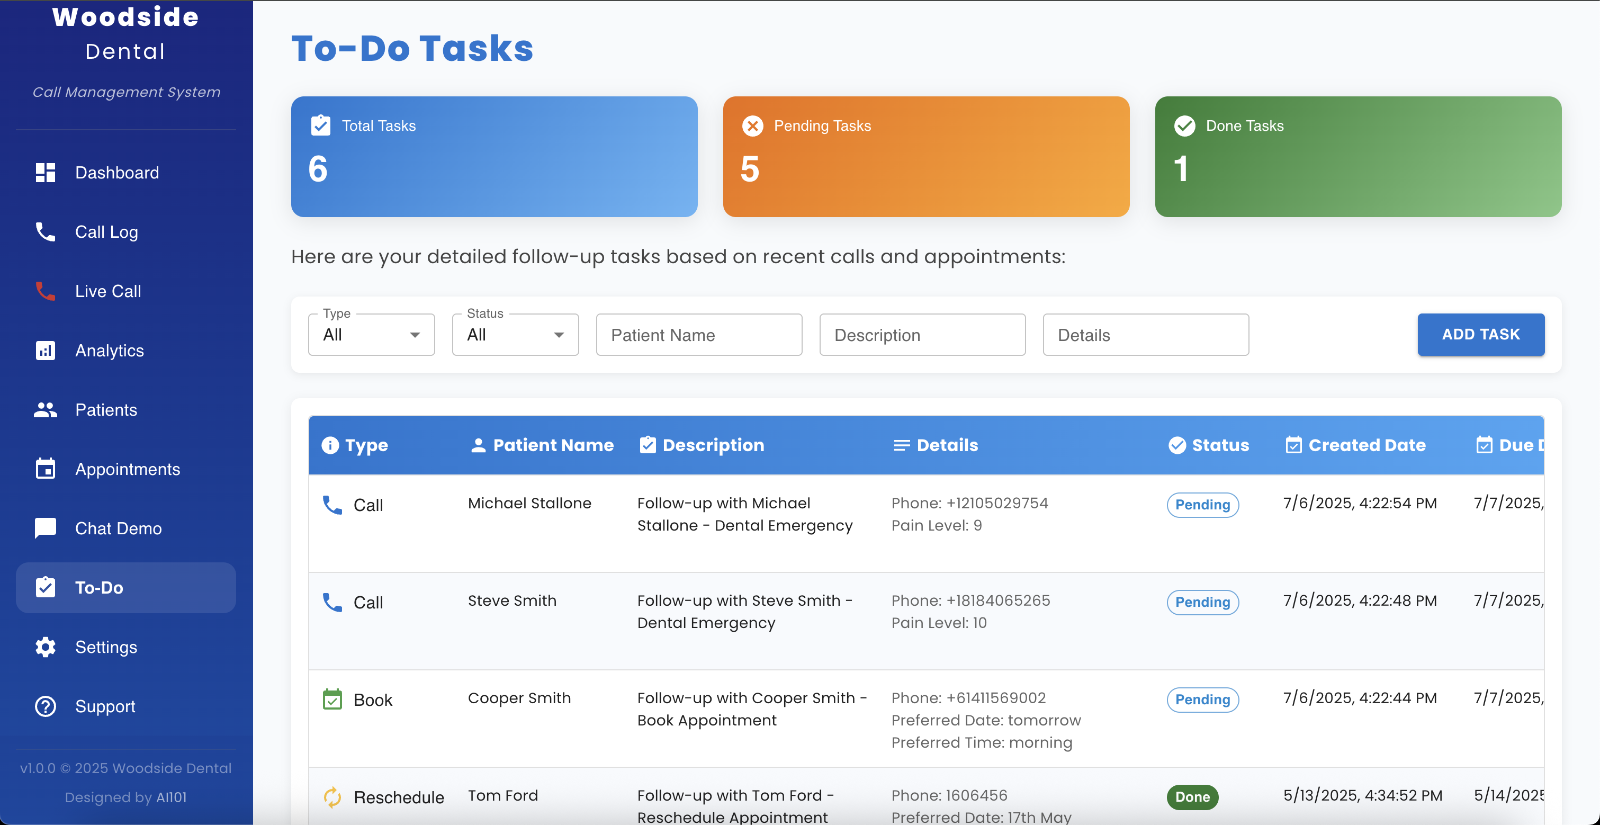Click the Total Tasks clipboard icon

(x=320, y=125)
